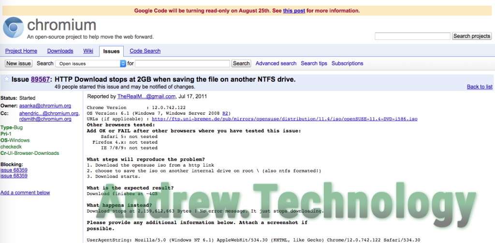Open Cc ahendric...@chromium.org link

coord(49,113)
